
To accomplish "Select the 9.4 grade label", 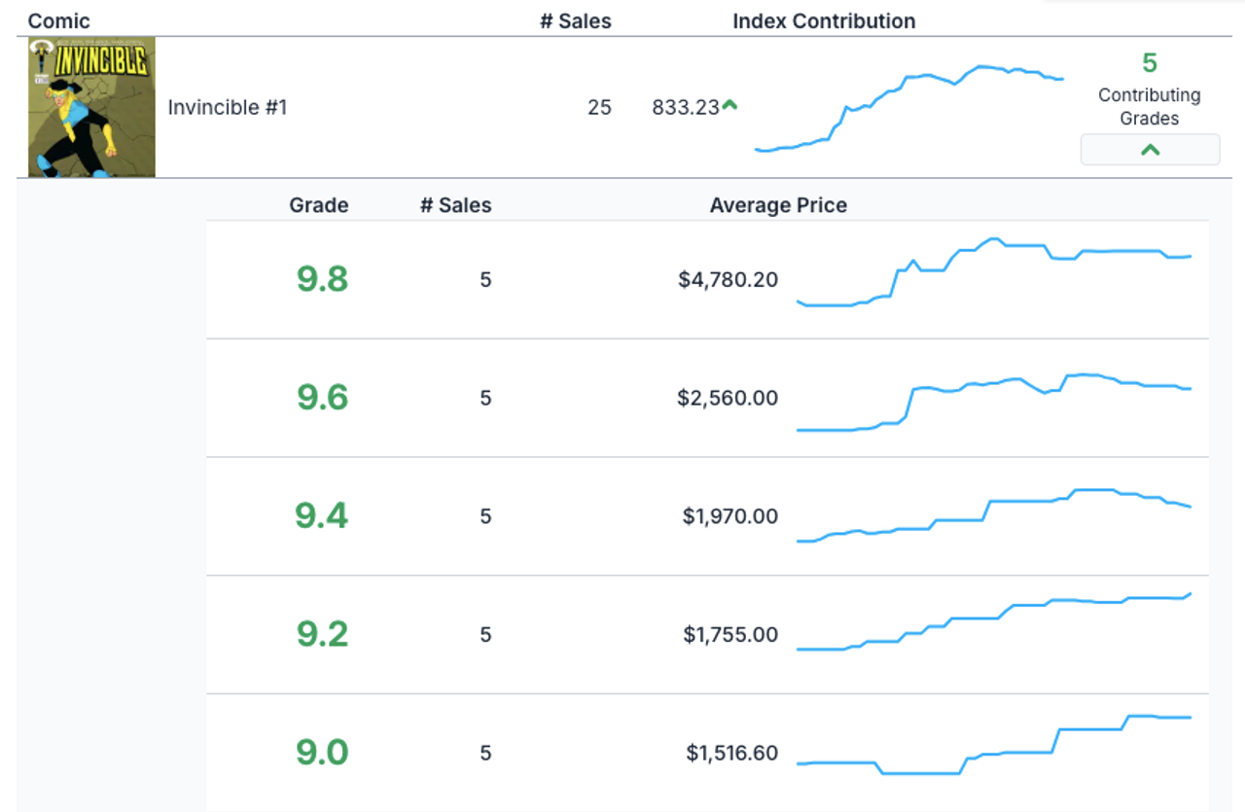I will (322, 516).
